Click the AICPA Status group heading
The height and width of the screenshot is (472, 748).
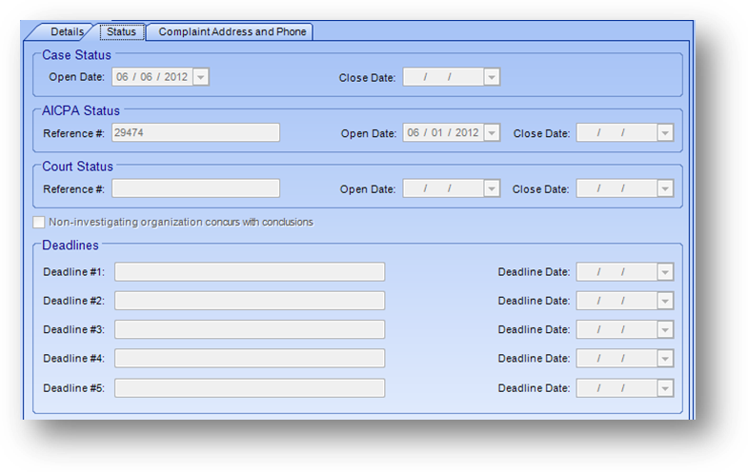[81, 111]
